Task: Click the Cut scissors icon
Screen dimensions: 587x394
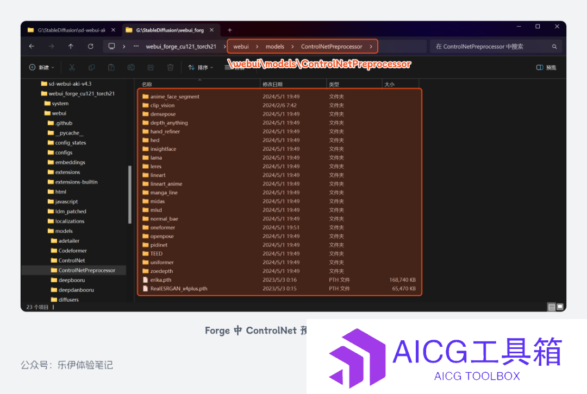Action: coord(72,67)
